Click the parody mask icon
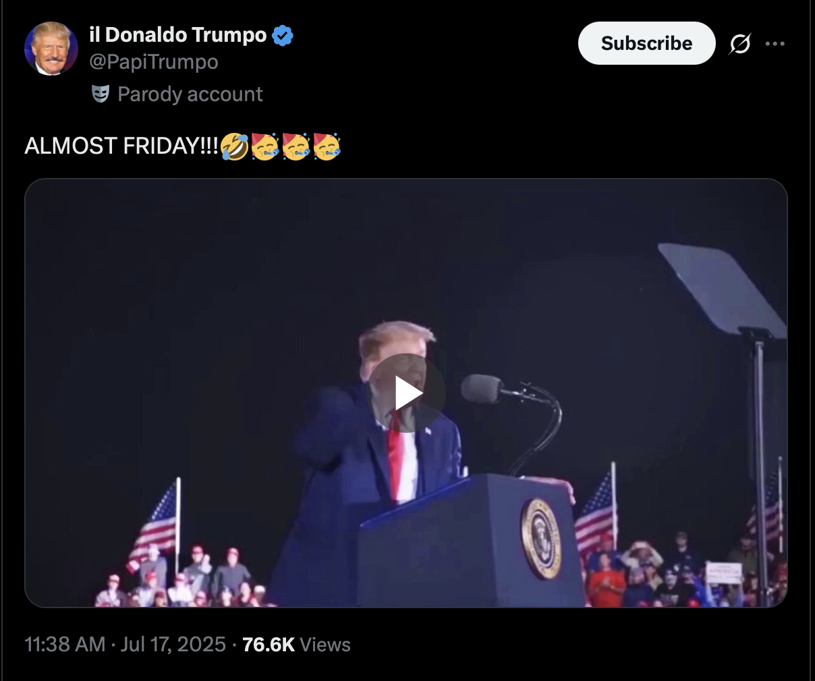 click(x=101, y=94)
